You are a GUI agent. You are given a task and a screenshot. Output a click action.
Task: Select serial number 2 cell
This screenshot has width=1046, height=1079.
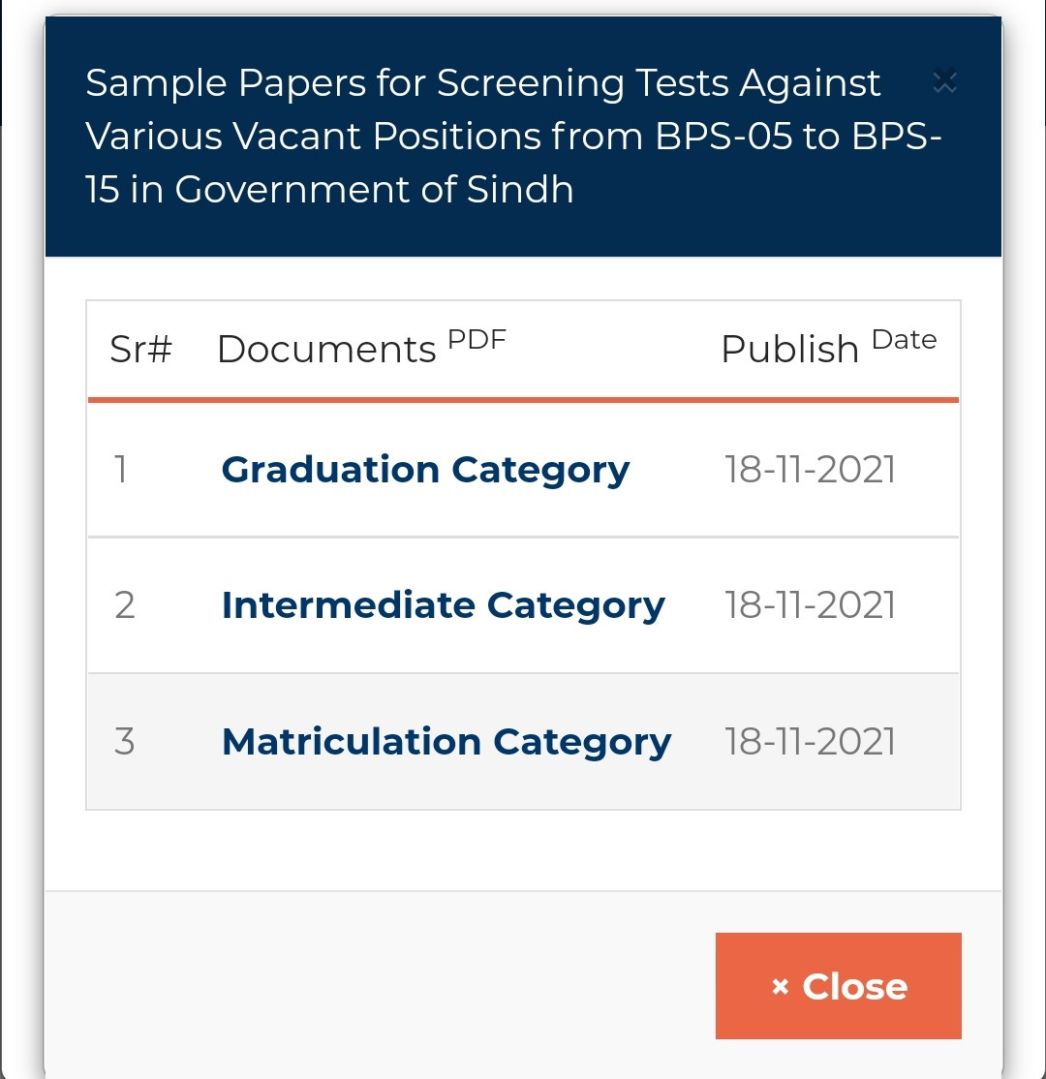click(x=124, y=605)
